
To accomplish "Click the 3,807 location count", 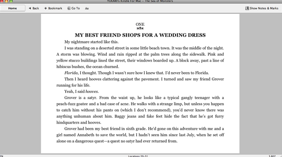I will 272,156.
